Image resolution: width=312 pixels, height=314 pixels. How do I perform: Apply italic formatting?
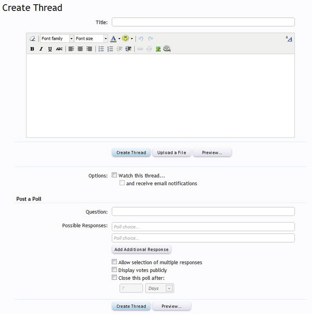point(41,49)
